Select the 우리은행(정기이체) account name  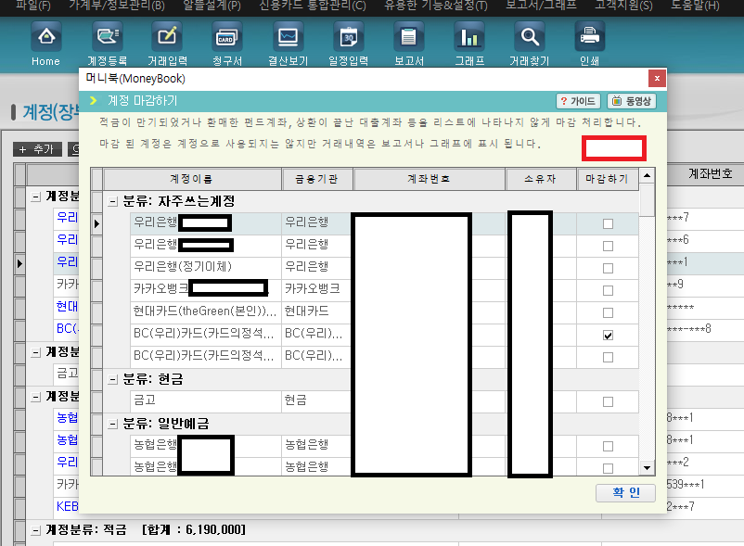205,267
